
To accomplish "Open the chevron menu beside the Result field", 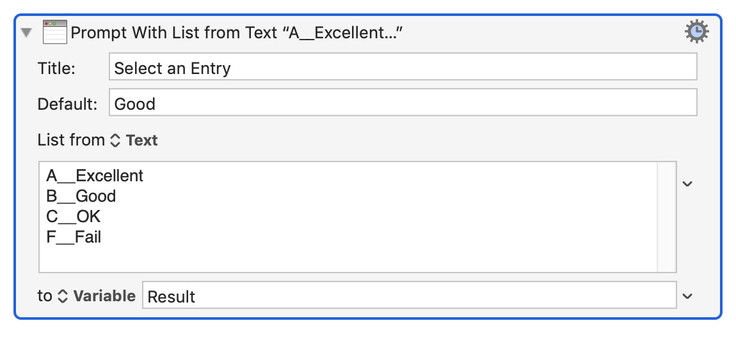I will (x=687, y=296).
